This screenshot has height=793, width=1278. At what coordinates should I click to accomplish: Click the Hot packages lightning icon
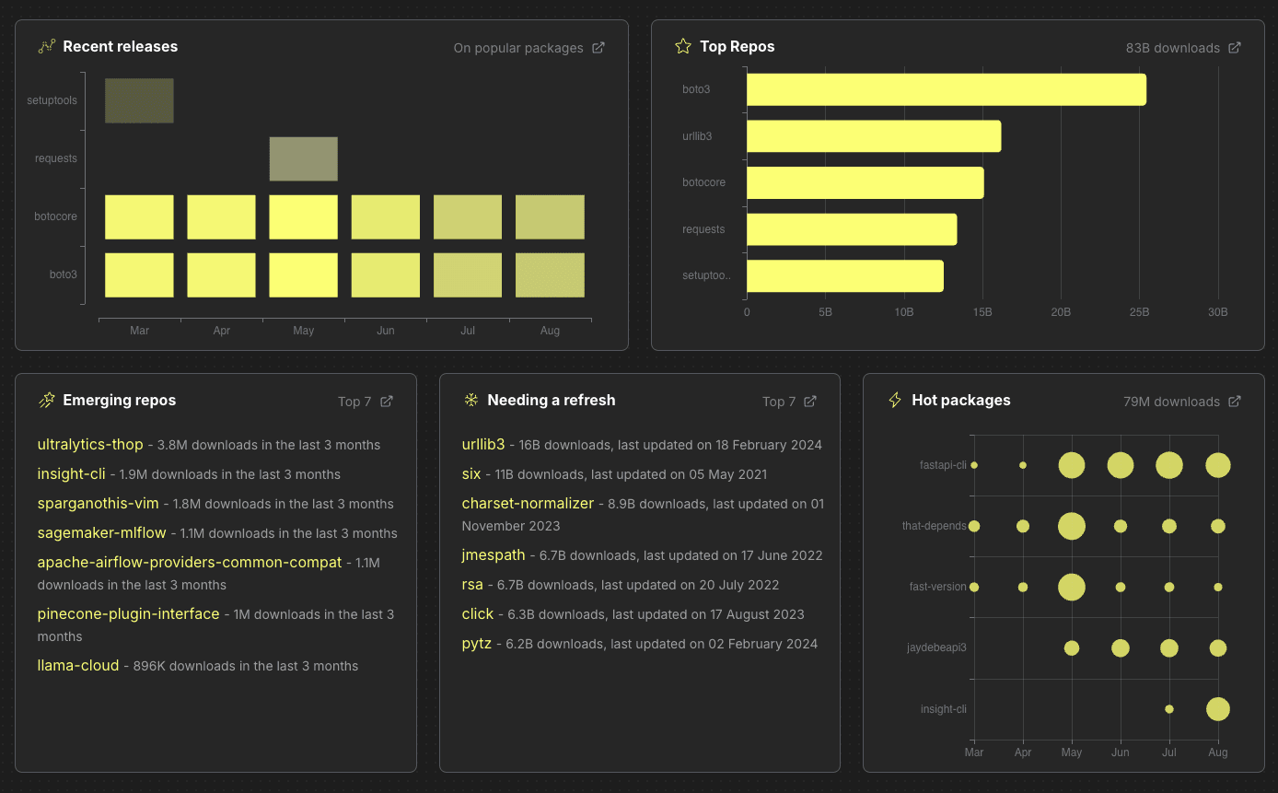point(895,400)
